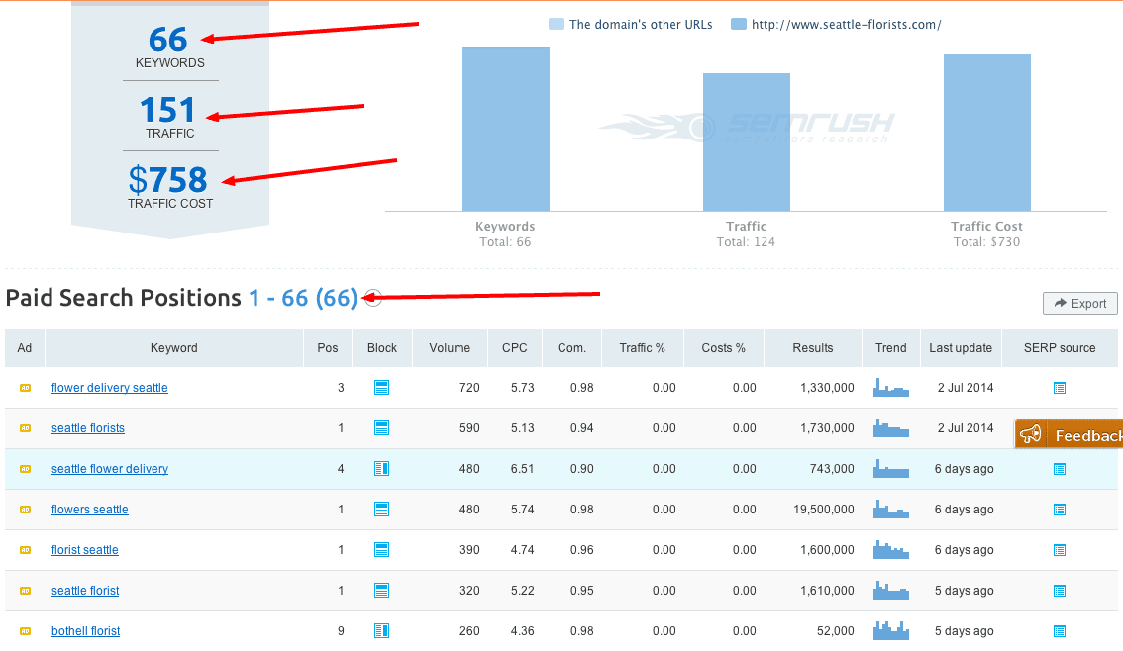The height and width of the screenshot is (651, 1123).
Task: Click the Ad badge beside flowers seattle
Action: click(25, 510)
